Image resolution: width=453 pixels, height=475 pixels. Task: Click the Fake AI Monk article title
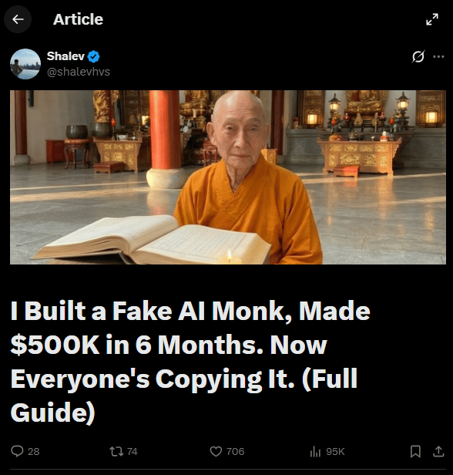pyautogui.click(x=190, y=361)
